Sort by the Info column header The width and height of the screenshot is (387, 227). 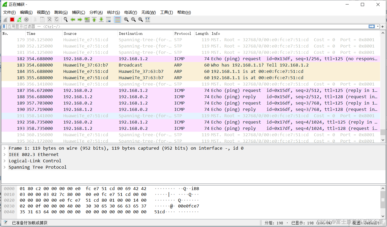(x=295, y=34)
